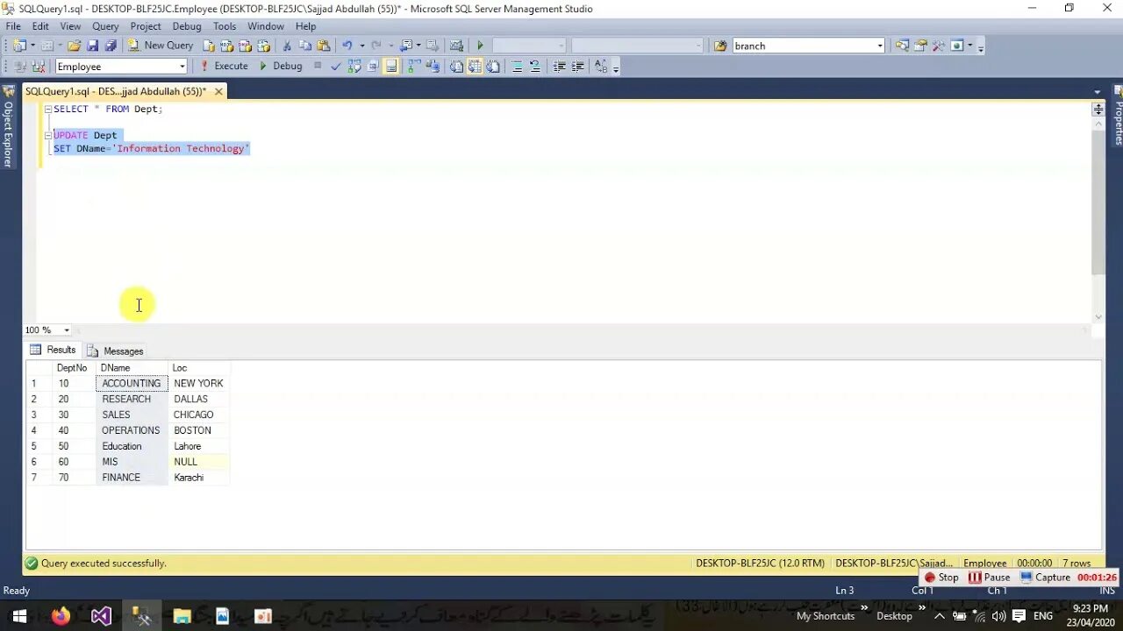Click the green Start arrow in the top toolbar
1123x631 pixels.
(480, 46)
